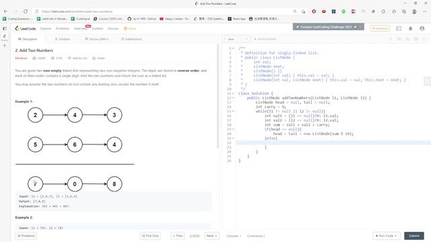Click the Share icon under the title

point(94,58)
